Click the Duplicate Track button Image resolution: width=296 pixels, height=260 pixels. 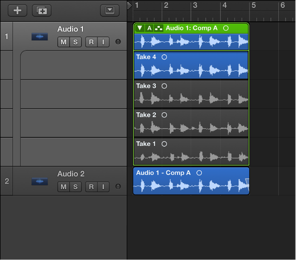42,10
